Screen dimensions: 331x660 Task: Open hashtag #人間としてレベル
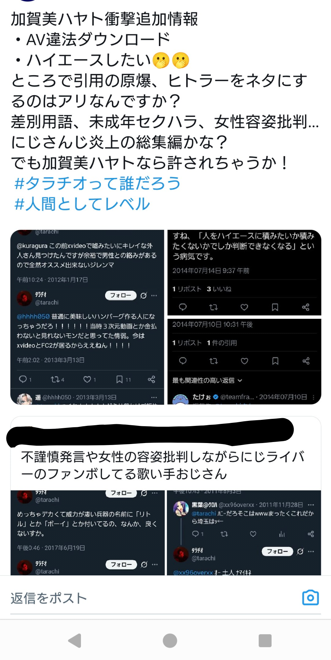click(82, 204)
